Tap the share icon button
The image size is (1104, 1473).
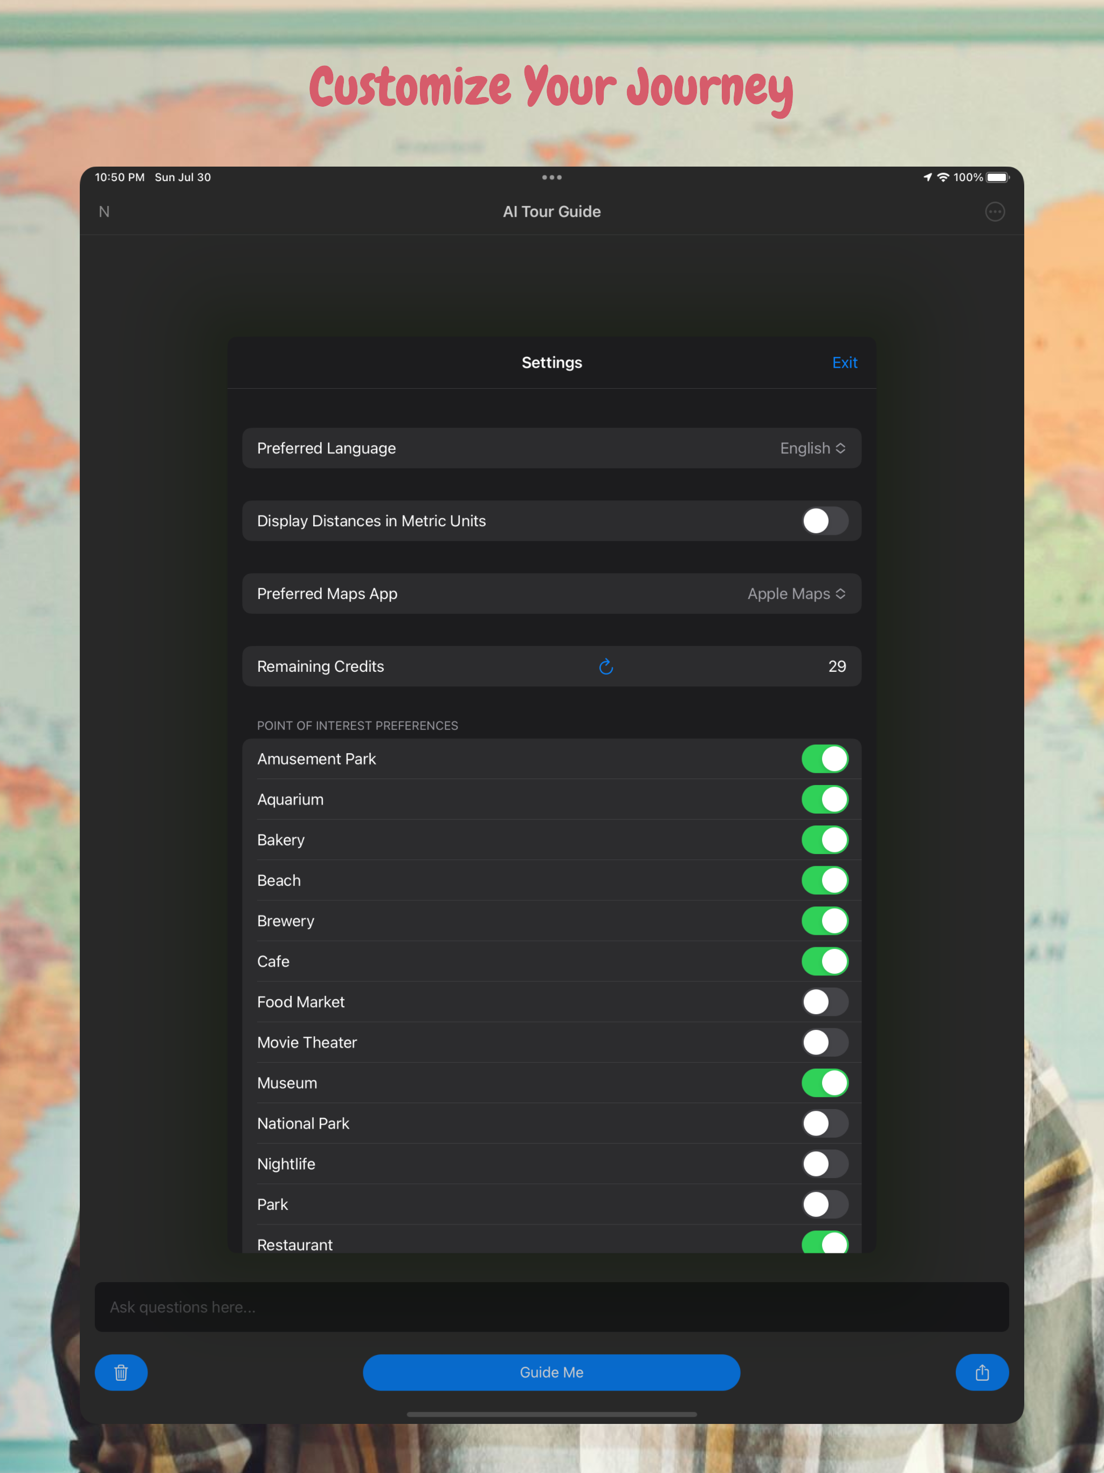[982, 1372]
